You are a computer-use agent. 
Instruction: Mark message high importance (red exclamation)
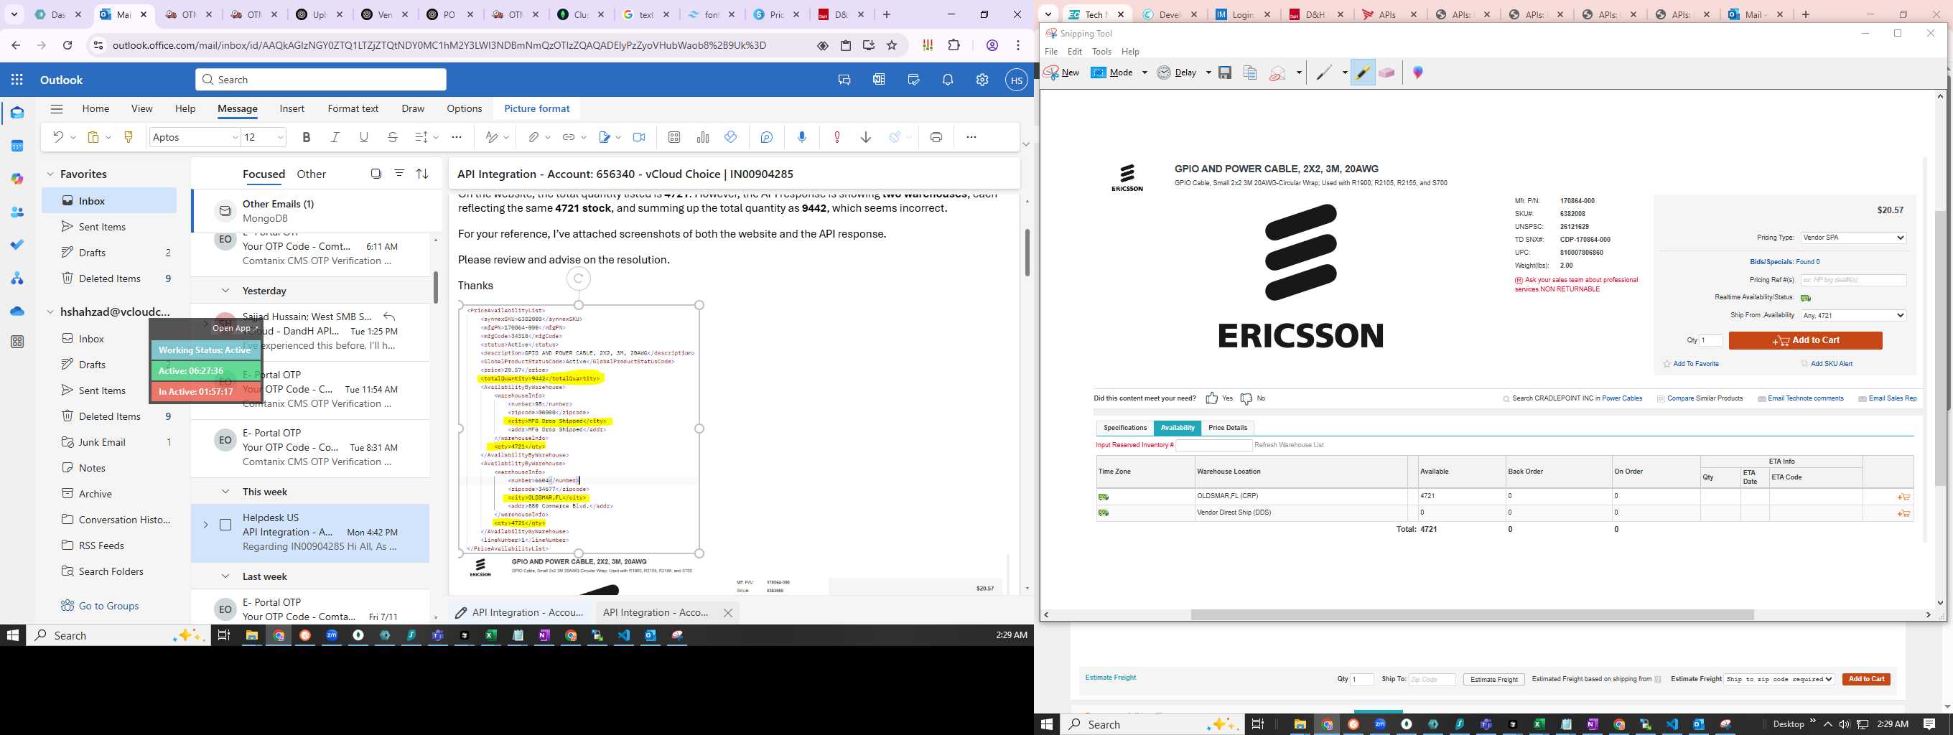[x=837, y=137]
